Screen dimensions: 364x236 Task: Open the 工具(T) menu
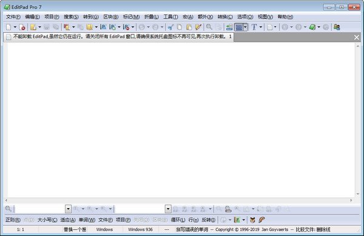[170, 17]
